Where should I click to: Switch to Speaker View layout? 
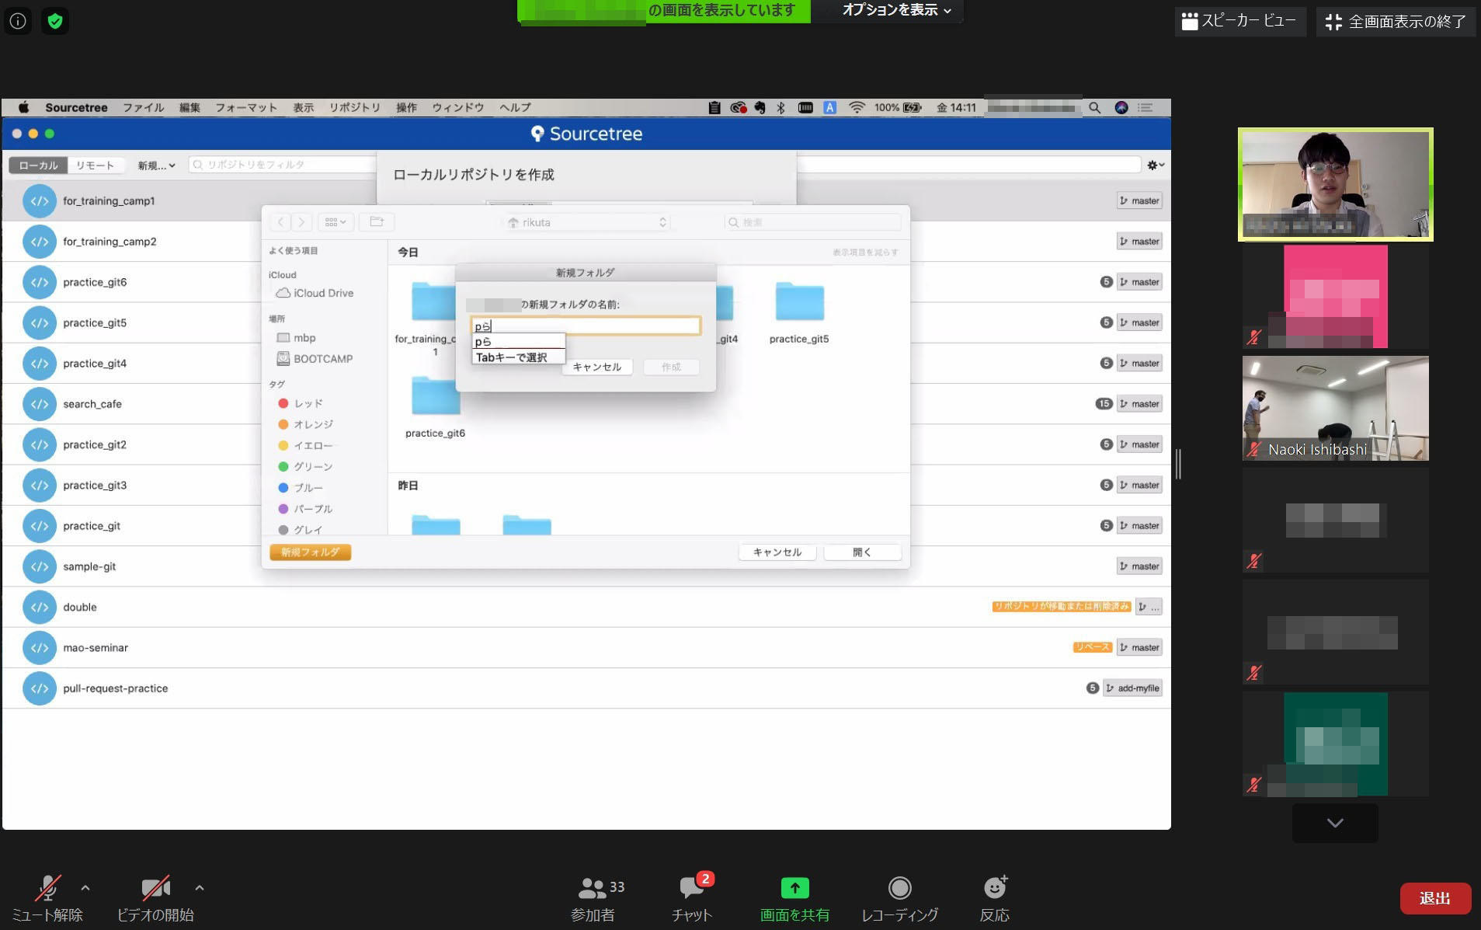point(1239,21)
